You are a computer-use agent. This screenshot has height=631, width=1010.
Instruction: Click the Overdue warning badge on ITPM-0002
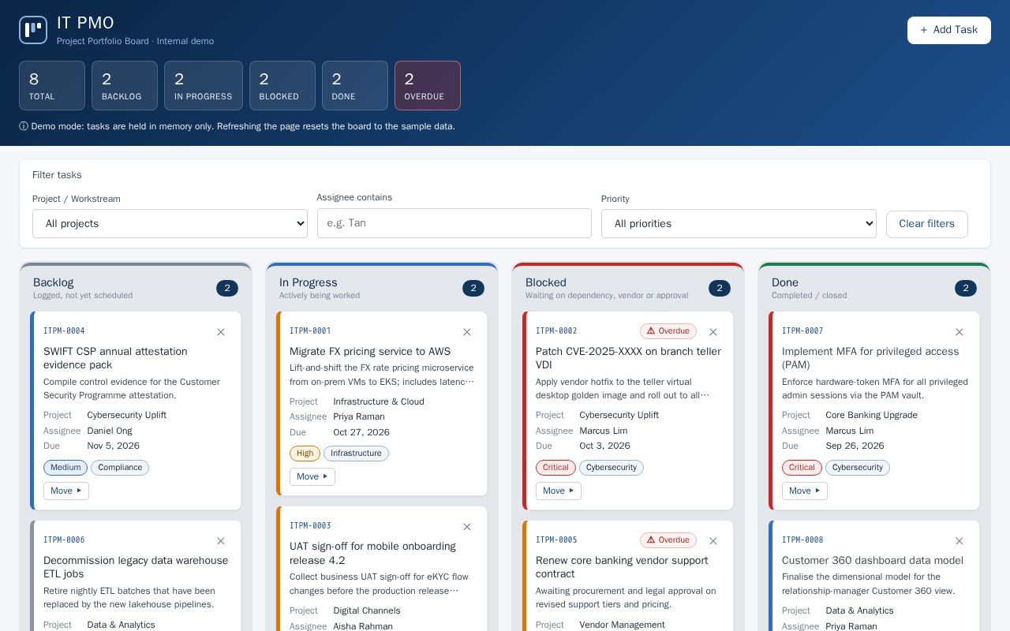tap(668, 331)
